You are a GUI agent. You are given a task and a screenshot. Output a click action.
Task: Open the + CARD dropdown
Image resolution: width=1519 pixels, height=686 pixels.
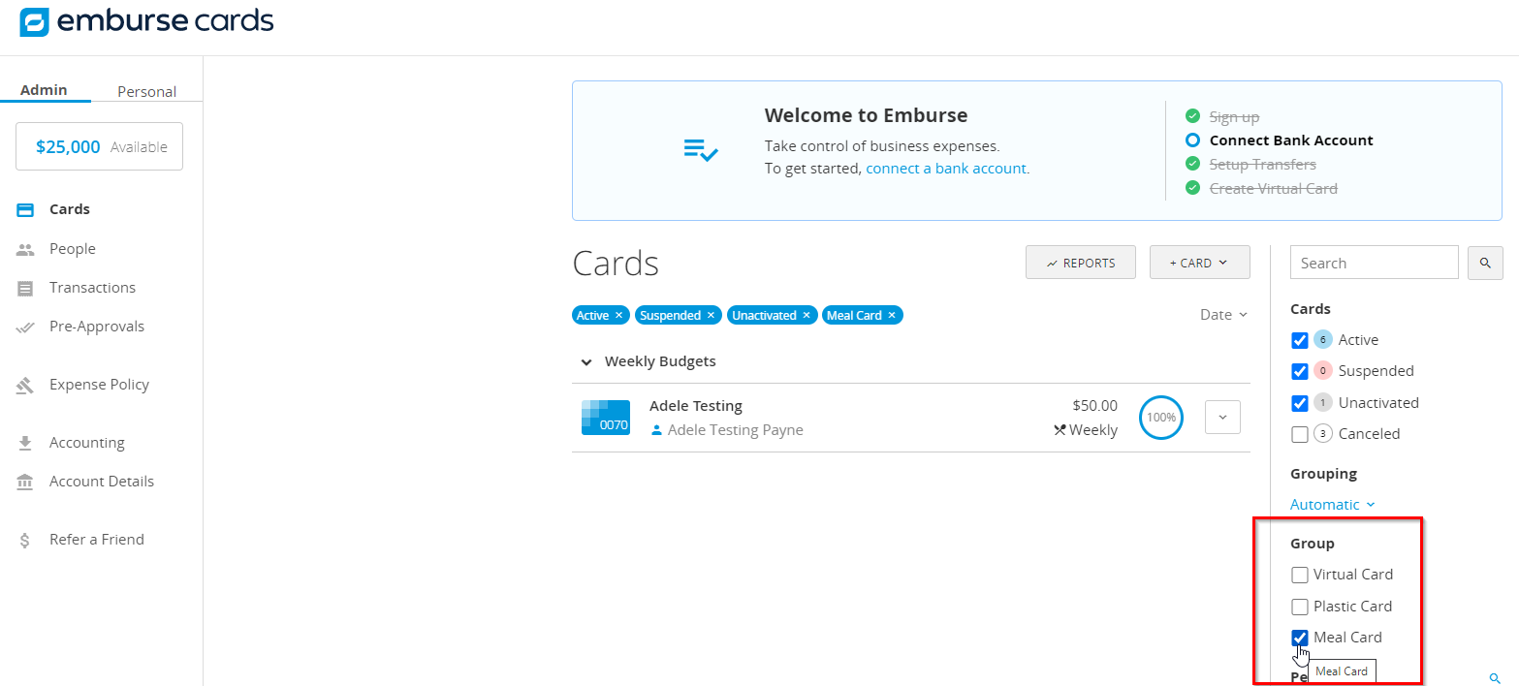pos(1197,263)
